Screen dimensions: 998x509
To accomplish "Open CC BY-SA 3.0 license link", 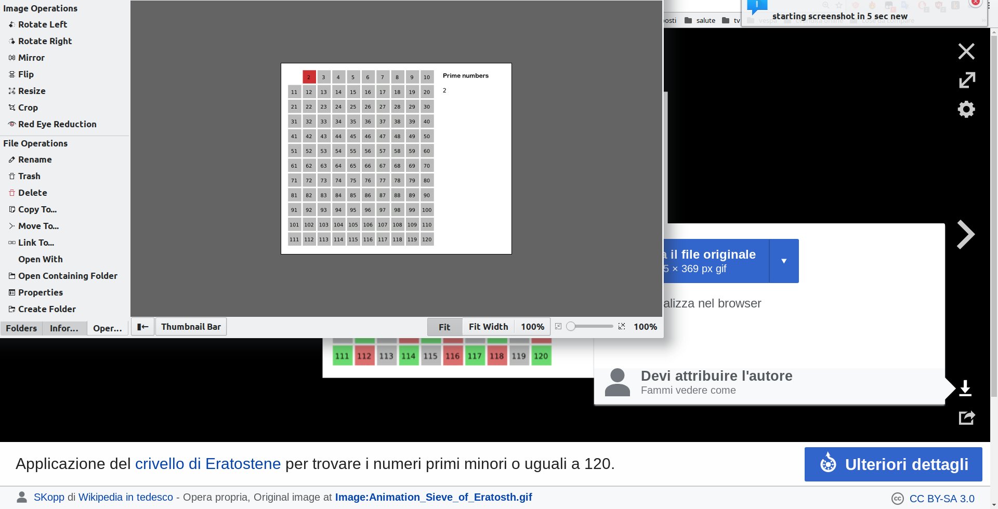I will pyautogui.click(x=942, y=499).
